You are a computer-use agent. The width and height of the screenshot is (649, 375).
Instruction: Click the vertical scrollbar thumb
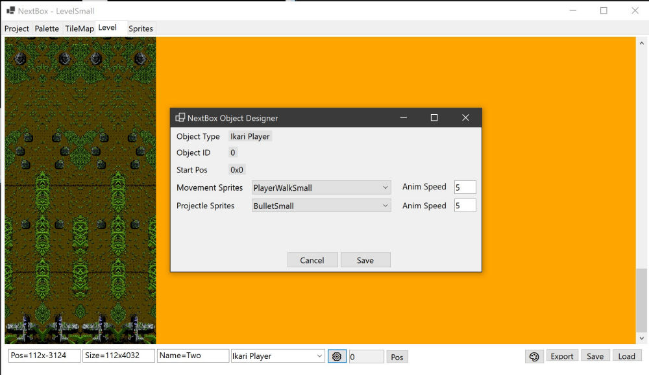(642, 300)
